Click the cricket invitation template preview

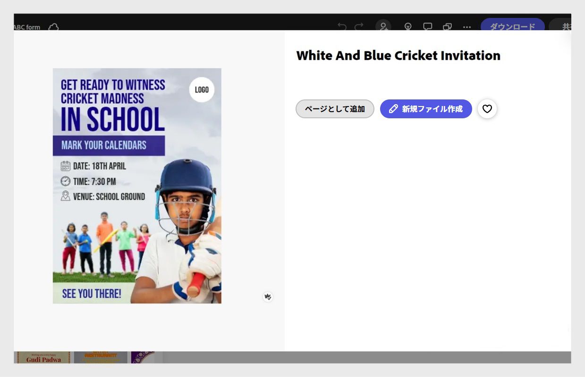pos(137,186)
